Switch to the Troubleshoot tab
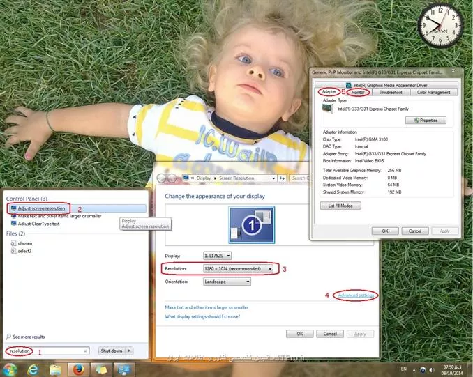 (391, 93)
